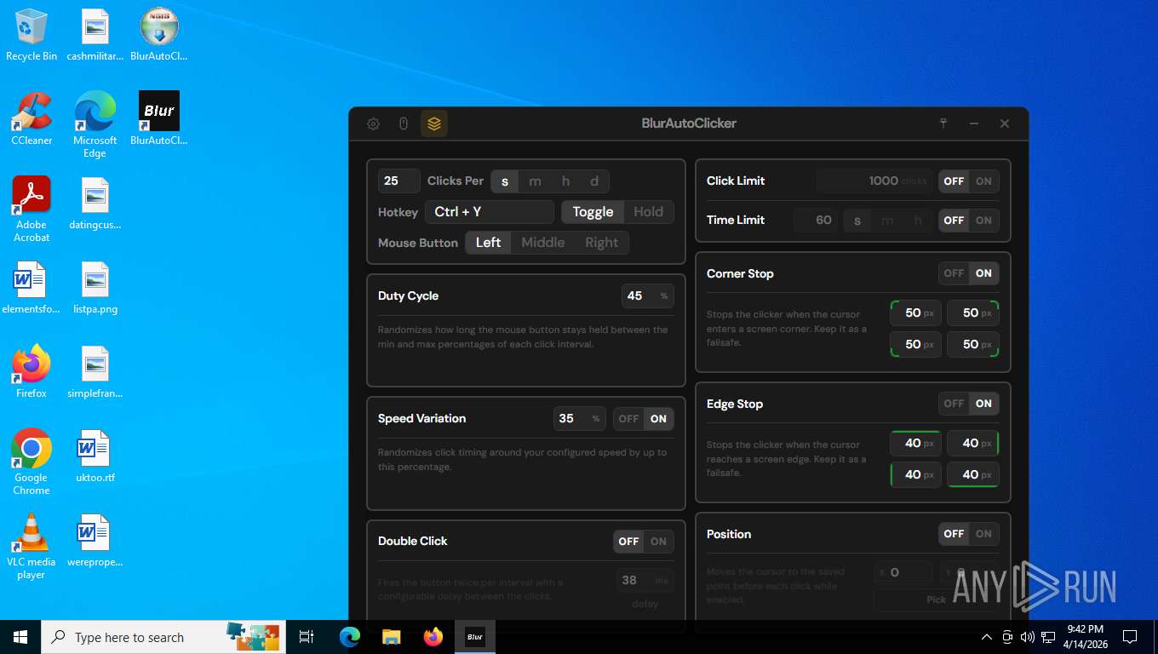Choose the Middle mouse button option
The height and width of the screenshot is (654, 1158).
pos(542,243)
